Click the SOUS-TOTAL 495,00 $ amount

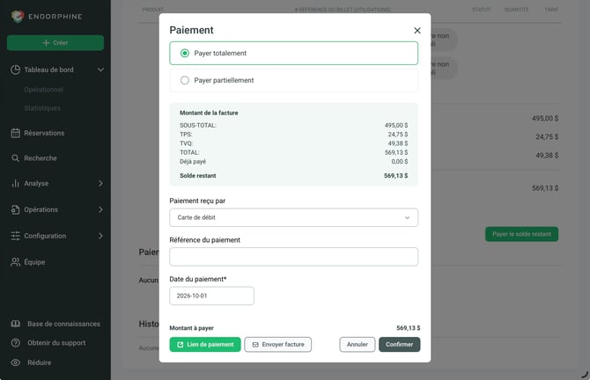coord(396,125)
